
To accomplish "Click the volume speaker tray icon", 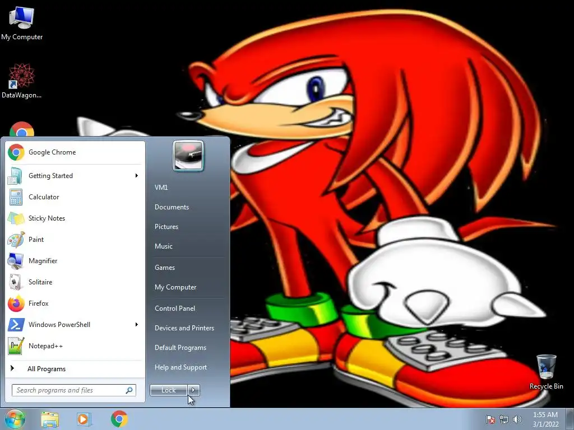I will [x=517, y=419].
